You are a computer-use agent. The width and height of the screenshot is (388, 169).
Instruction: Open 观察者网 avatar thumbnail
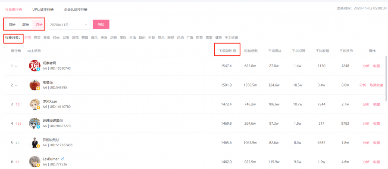34,66
